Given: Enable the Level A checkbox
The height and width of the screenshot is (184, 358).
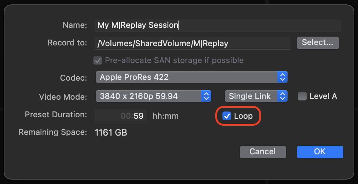Looking at the screenshot, I should click(x=302, y=96).
